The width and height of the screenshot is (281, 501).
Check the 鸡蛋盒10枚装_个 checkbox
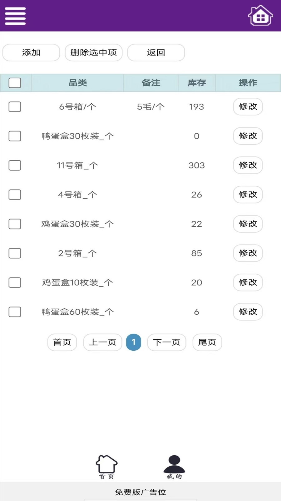pos(15,282)
